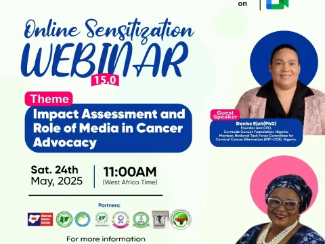This screenshot has height=244, width=325.
Task: Click the pink Theme label
Action: click(49, 99)
